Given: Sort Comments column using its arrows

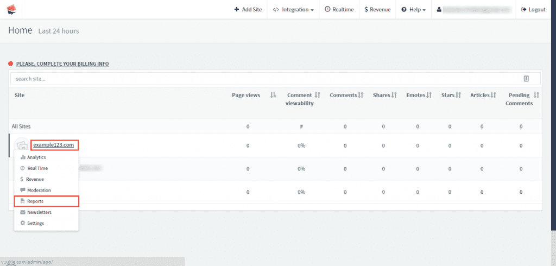Looking at the screenshot, I should point(361,95).
